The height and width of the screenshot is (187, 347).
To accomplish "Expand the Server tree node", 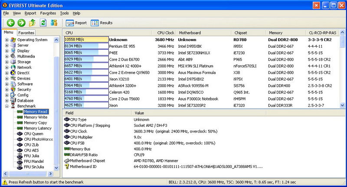I will click(7, 45).
